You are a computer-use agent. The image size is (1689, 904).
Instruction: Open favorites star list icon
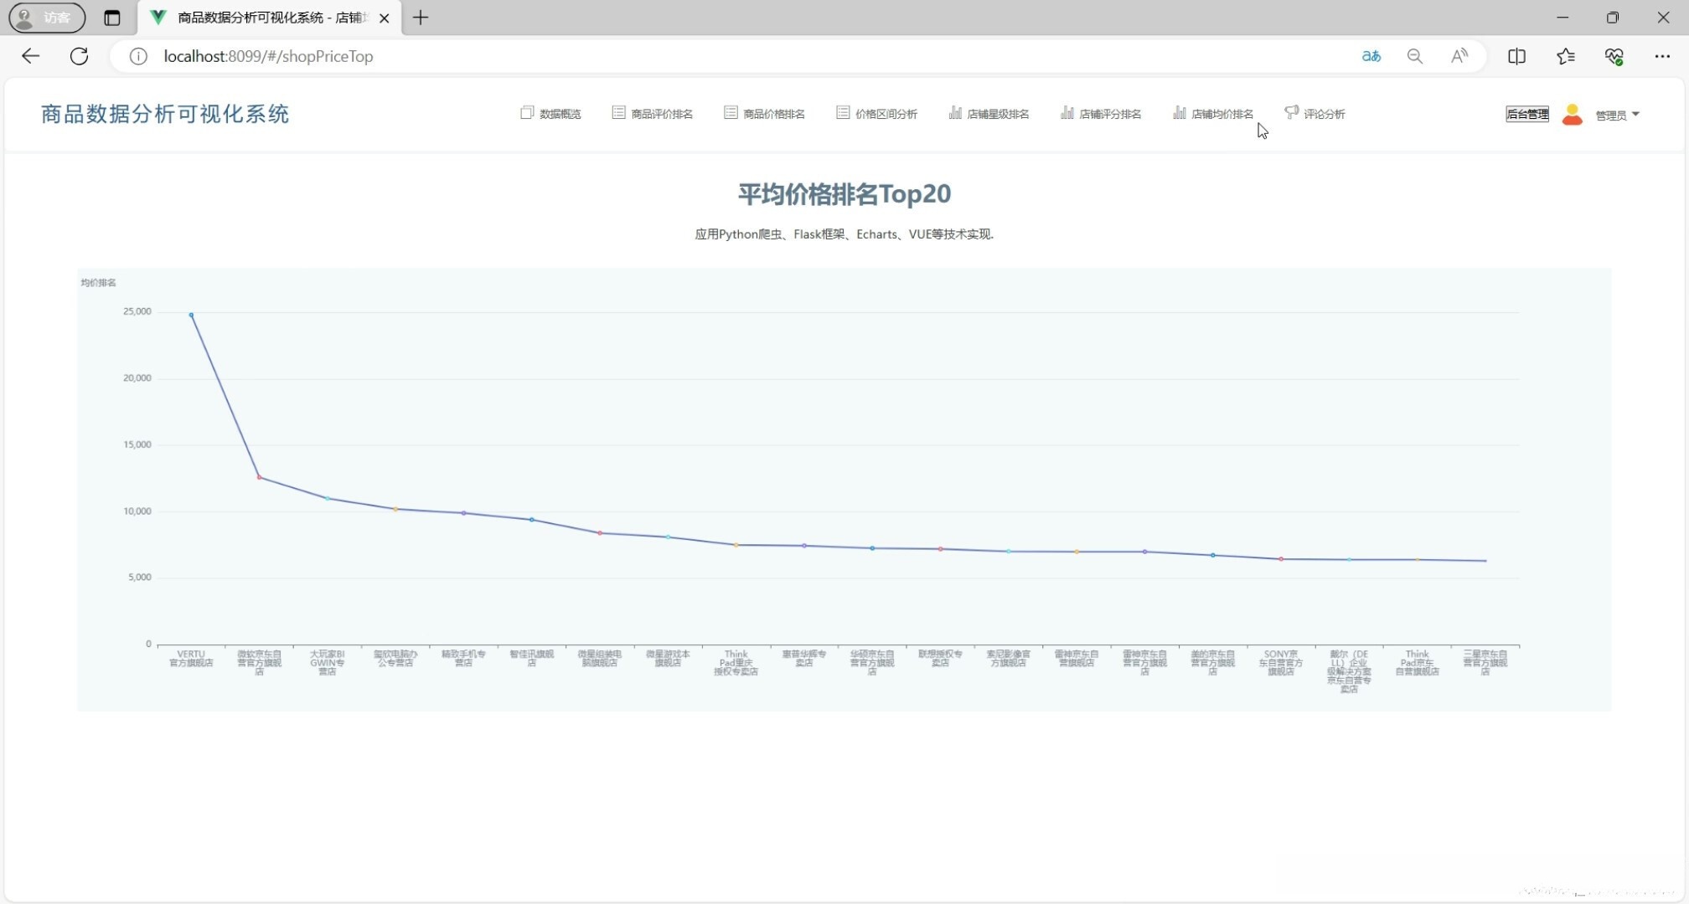pos(1565,56)
